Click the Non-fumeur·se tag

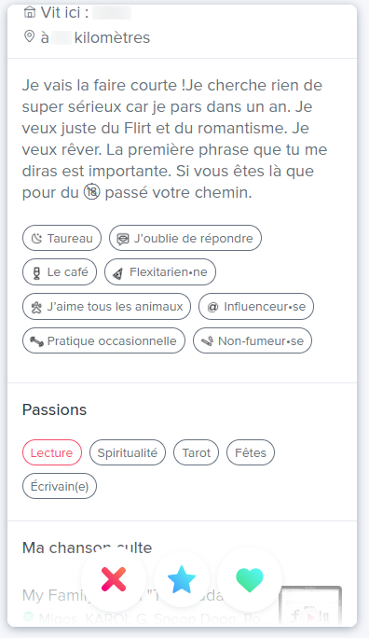[253, 341]
